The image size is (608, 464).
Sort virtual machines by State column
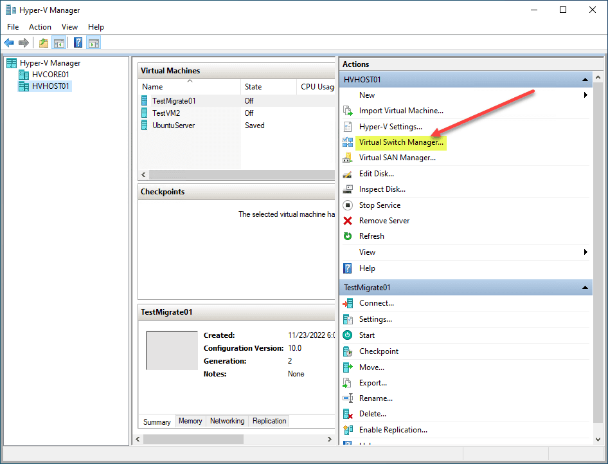[x=269, y=87]
